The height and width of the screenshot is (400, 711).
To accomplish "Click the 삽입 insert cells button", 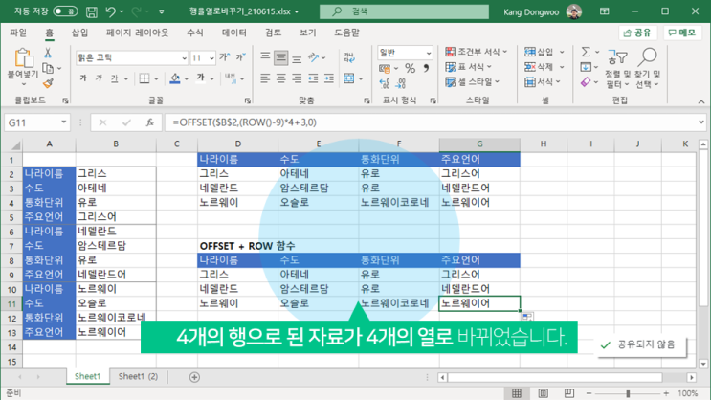I will coord(539,52).
